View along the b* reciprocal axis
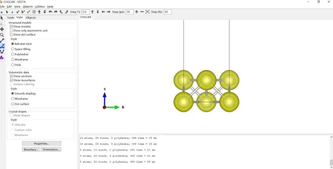 [x=23, y=12]
